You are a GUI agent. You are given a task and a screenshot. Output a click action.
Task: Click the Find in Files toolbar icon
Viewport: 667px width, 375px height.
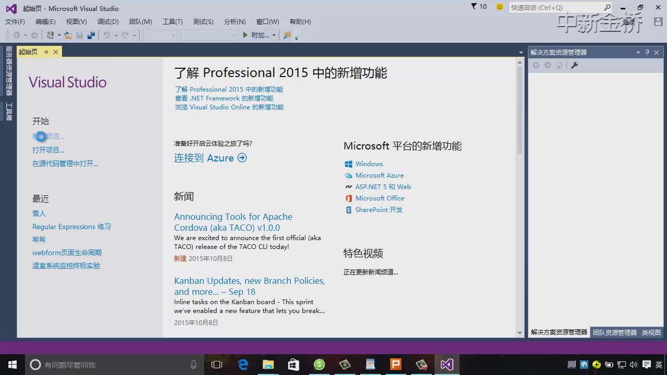pos(287,35)
